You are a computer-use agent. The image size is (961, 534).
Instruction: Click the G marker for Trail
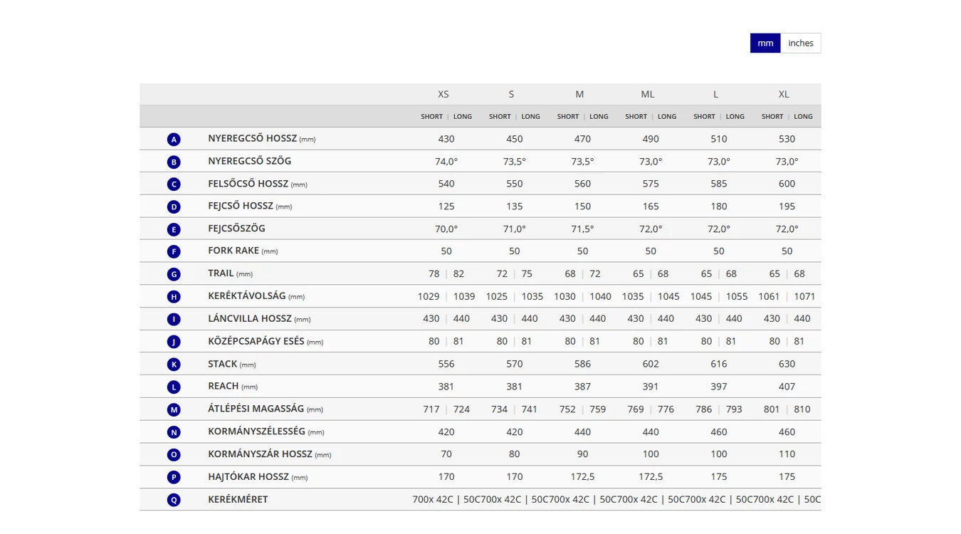174,274
